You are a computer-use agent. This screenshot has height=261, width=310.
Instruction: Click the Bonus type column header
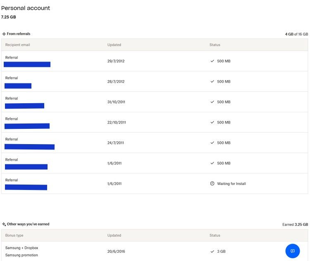(14, 235)
